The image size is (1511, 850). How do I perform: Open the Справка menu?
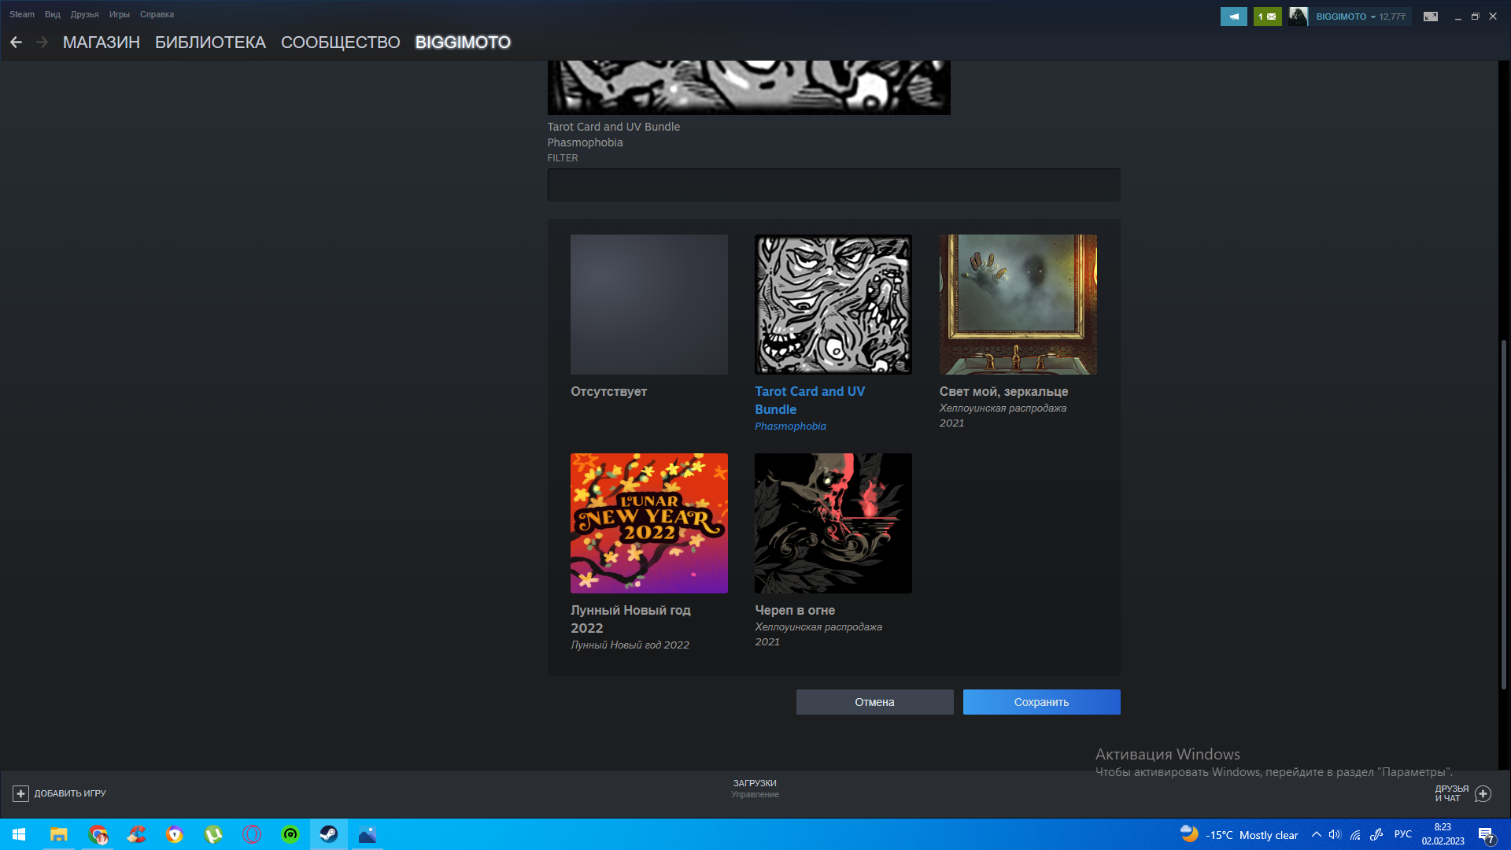pyautogui.click(x=157, y=14)
